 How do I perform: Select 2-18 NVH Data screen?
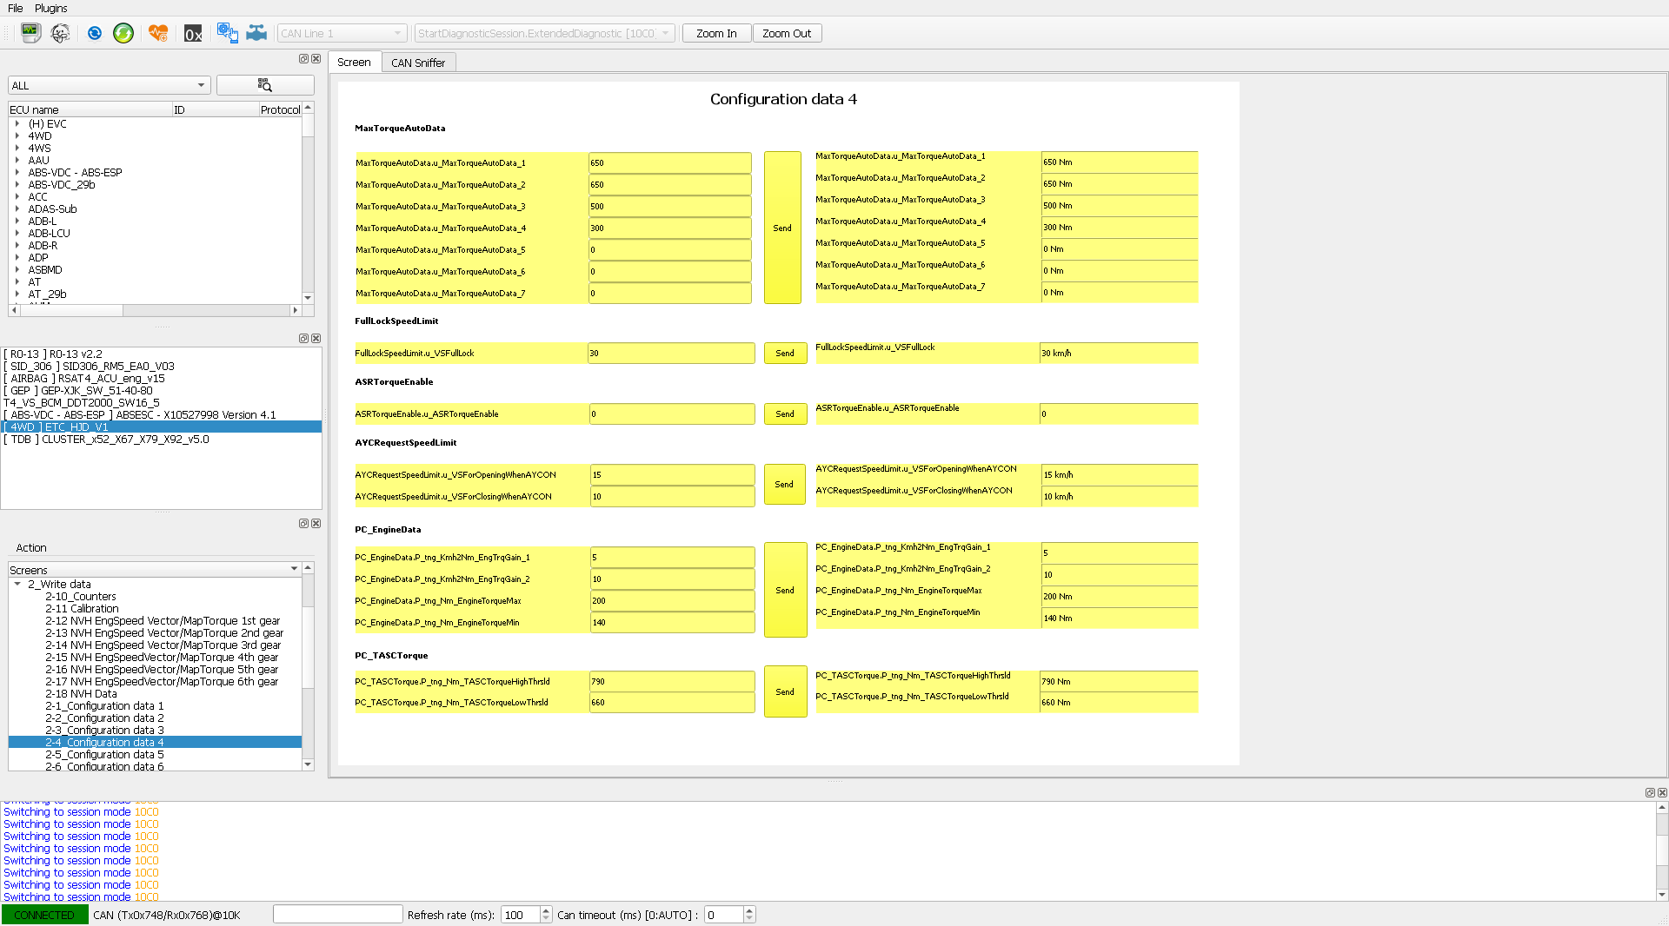(x=81, y=694)
